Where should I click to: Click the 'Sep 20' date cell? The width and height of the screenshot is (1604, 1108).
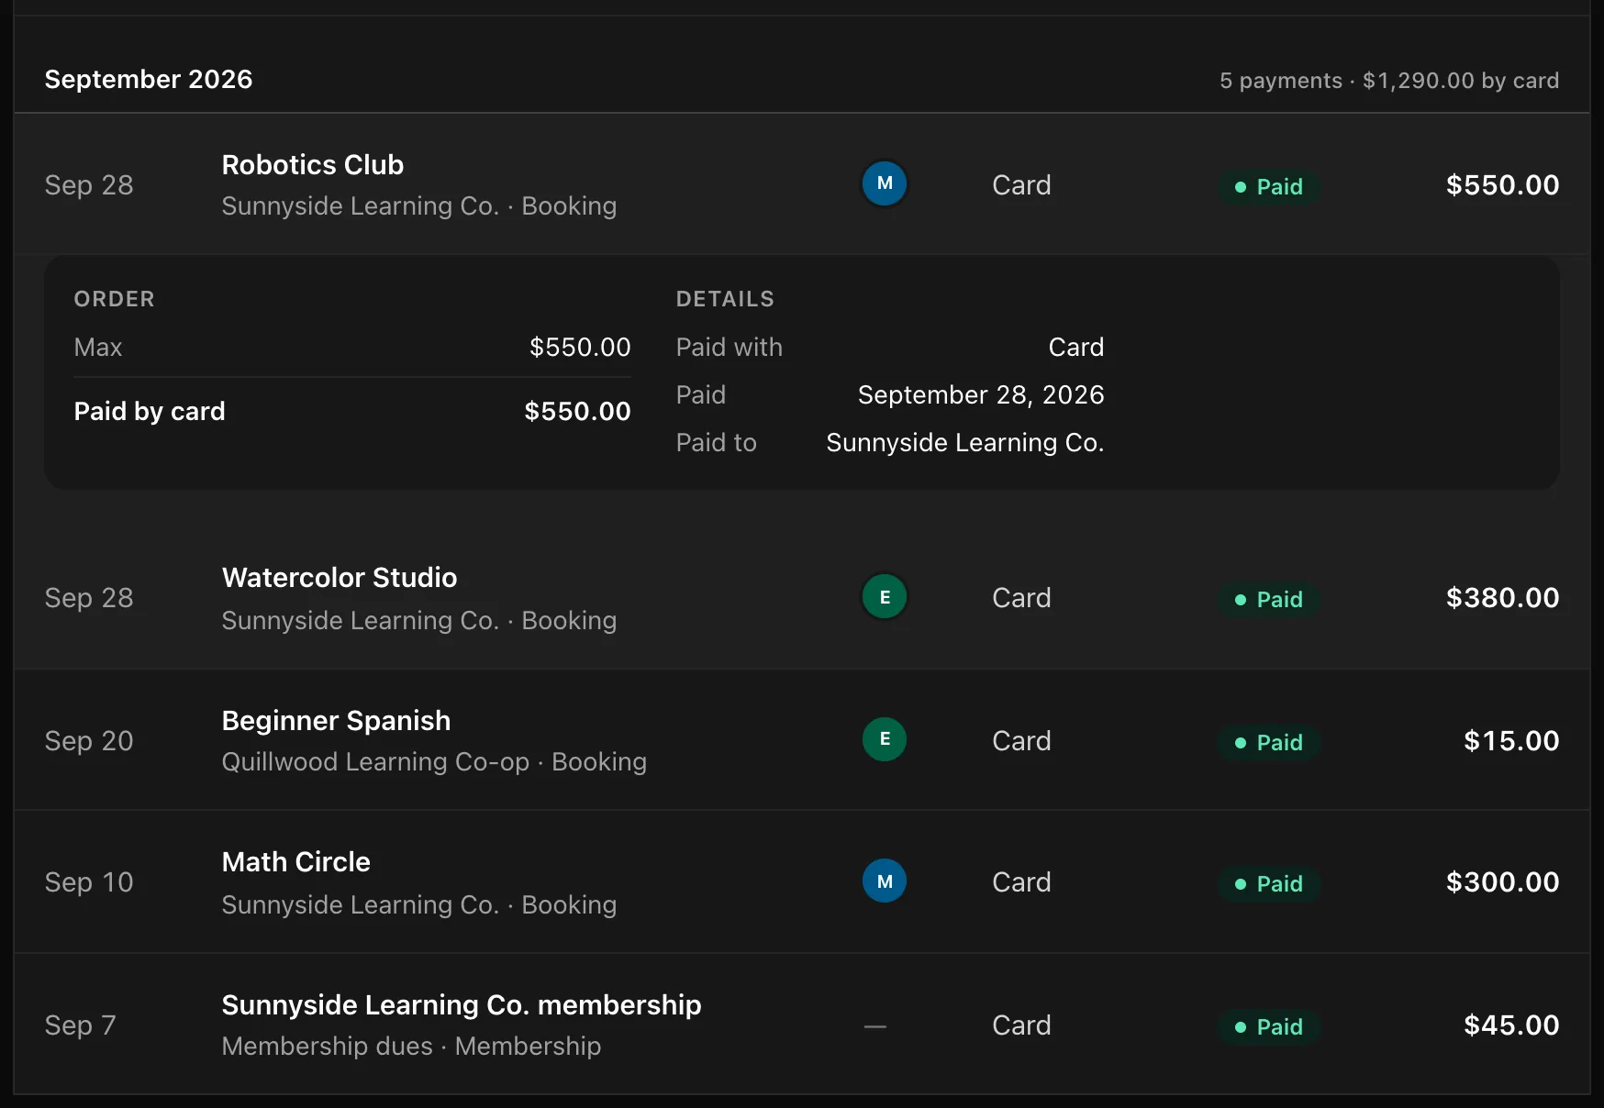(89, 740)
